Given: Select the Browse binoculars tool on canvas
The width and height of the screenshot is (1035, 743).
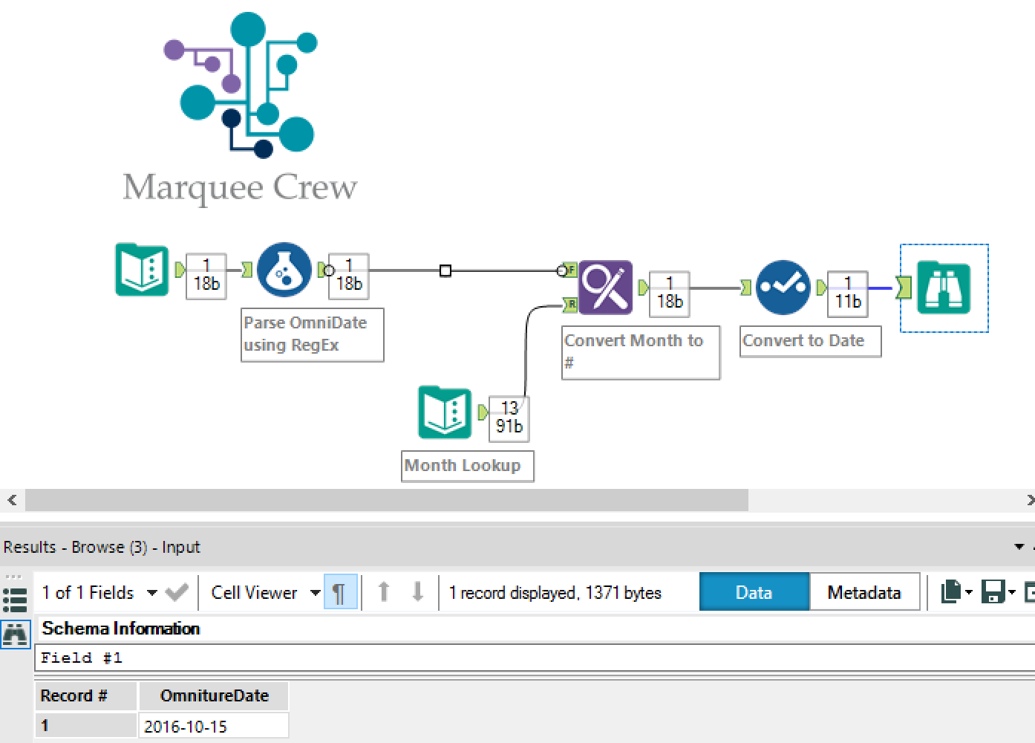Looking at the screenshot, I should 944,288.
